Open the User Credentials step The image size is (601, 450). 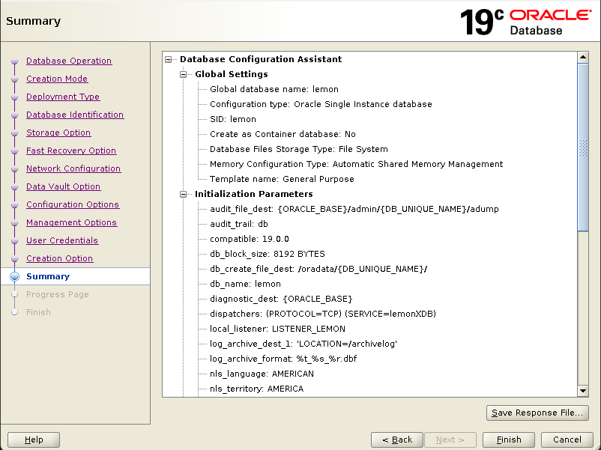coord(62,240)
